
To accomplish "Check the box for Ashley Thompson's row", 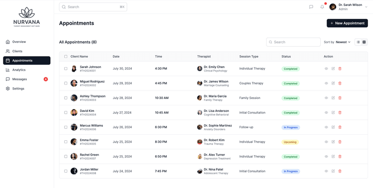I will click(x=66, y=98).
